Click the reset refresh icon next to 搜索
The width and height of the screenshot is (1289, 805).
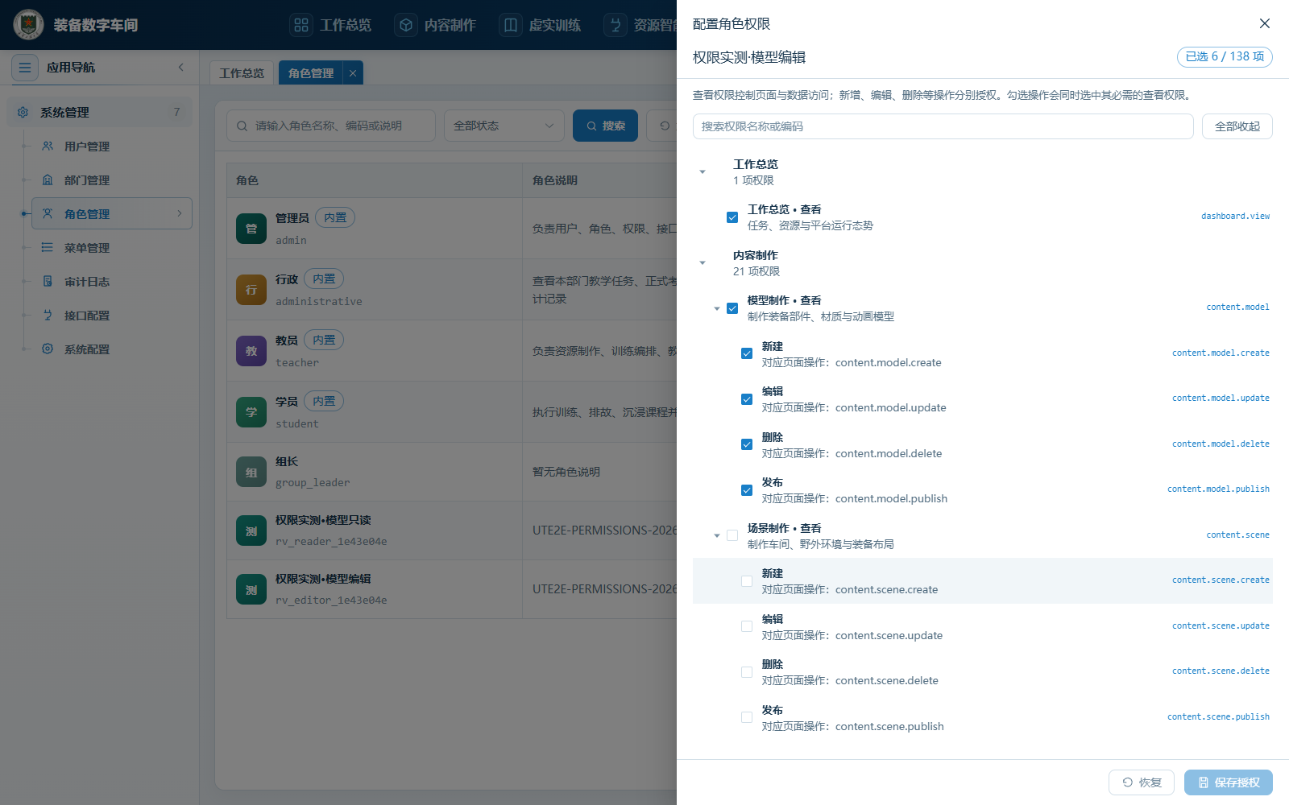(x=665, y=126)
